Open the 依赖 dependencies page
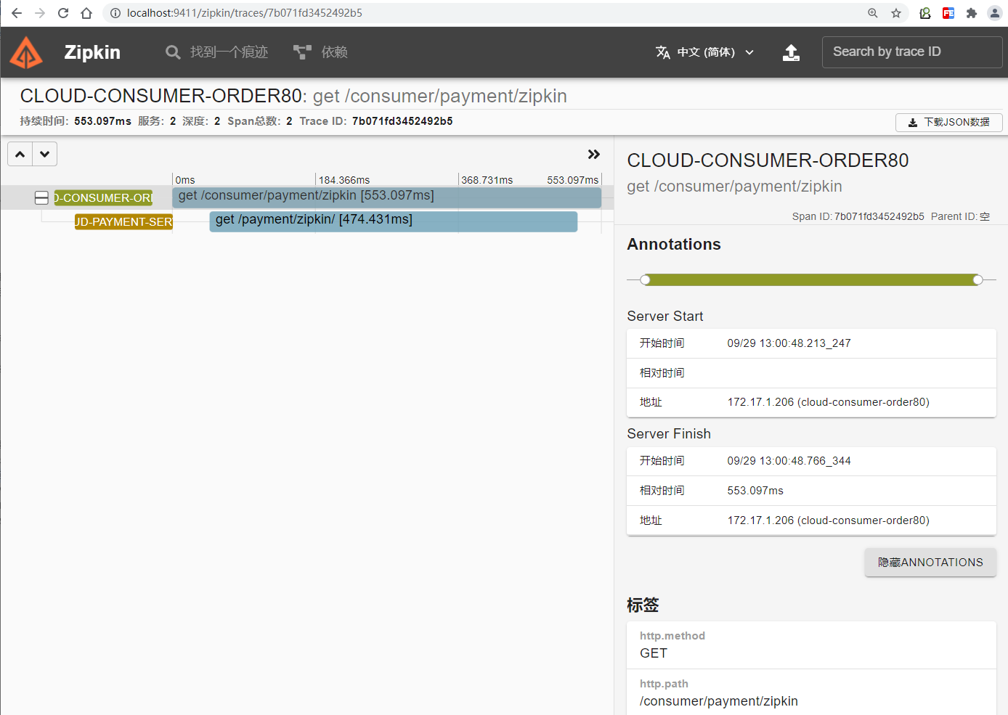1008x715 pixels. 320,52
